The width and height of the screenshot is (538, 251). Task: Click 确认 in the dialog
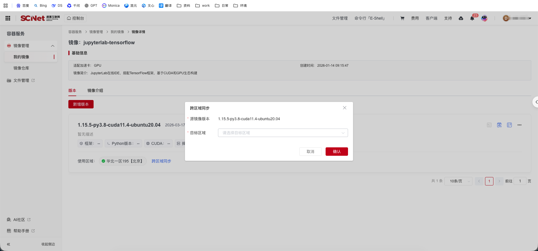[337, 152]
